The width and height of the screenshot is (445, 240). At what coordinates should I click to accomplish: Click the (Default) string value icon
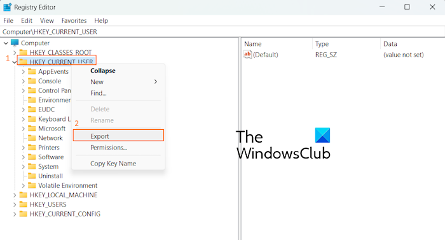pyautogui.click(x=247, y=55)
